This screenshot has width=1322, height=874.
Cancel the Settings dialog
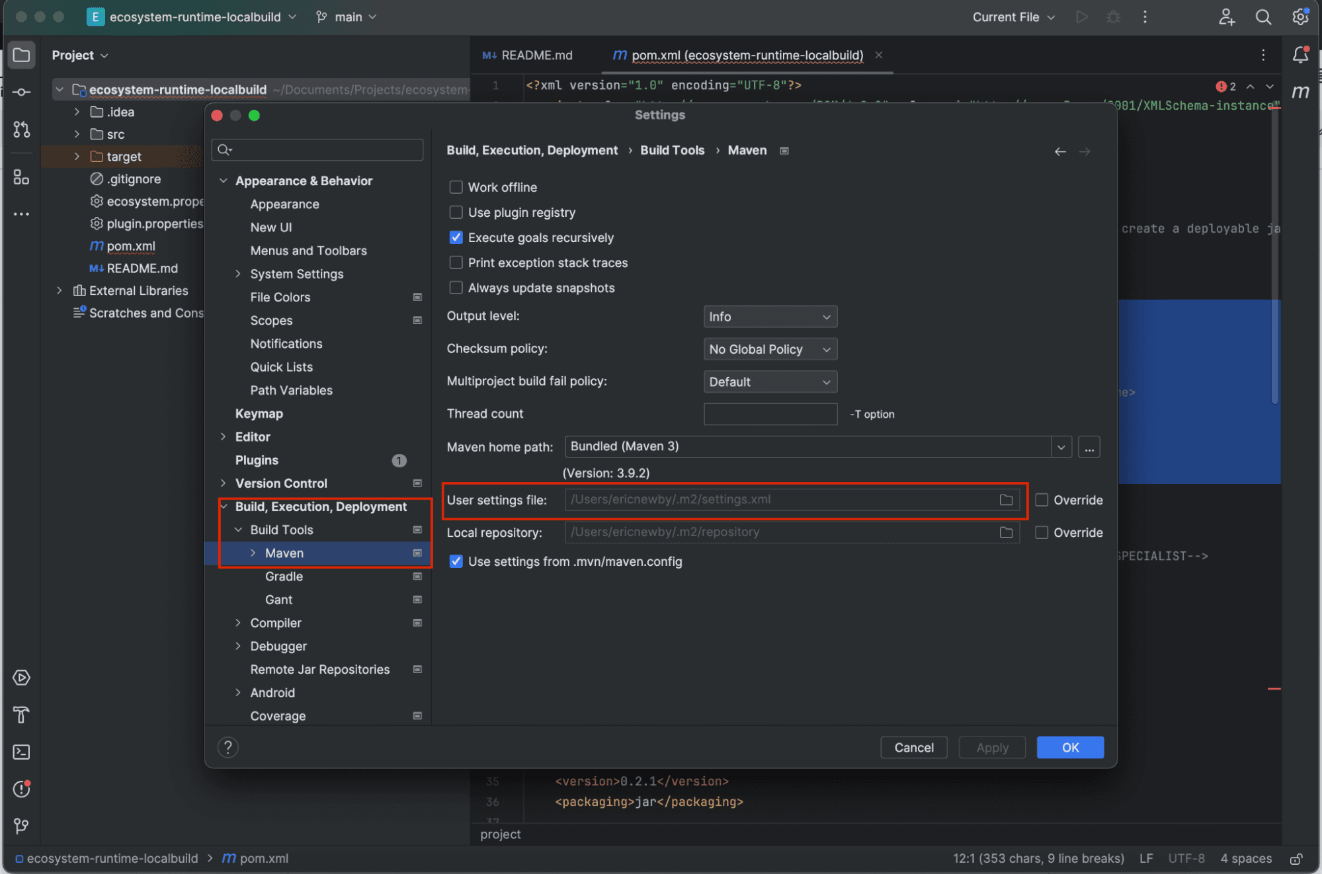(x=913, y=747)
